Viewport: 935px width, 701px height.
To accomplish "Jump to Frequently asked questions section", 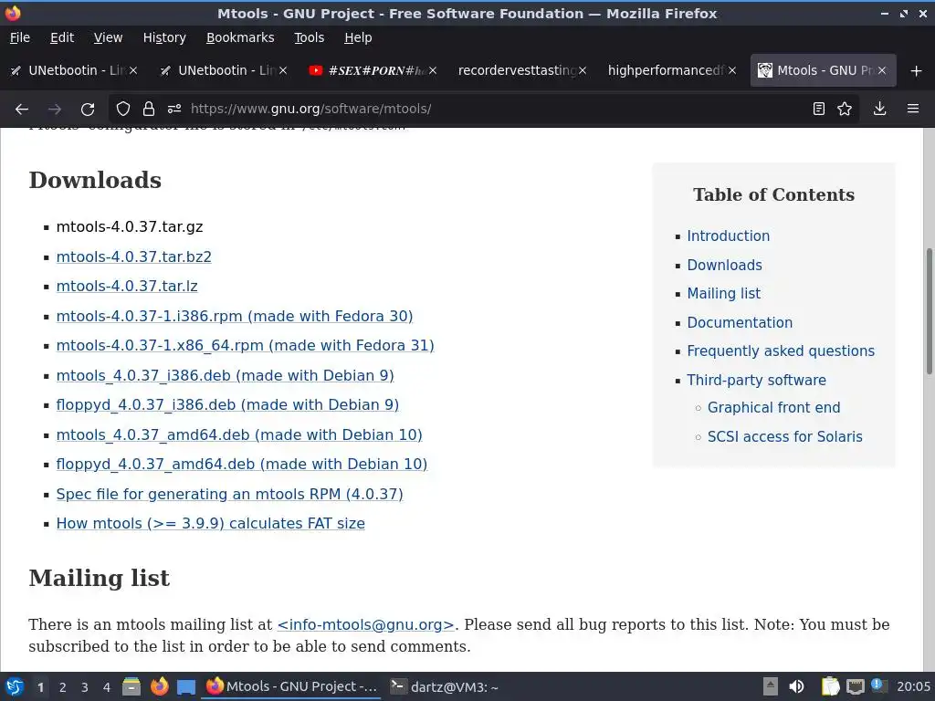I will tap(781, 351).
